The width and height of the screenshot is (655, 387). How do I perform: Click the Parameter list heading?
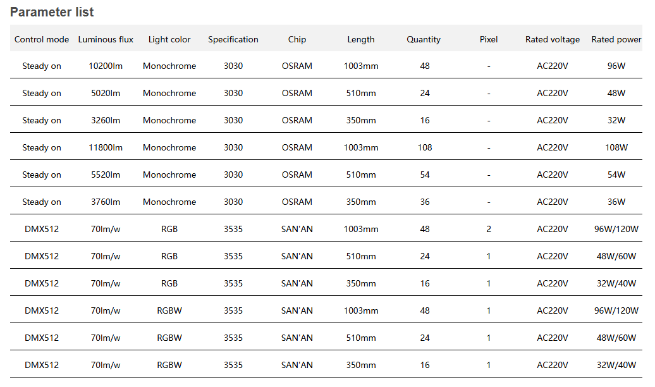(52, 12)
